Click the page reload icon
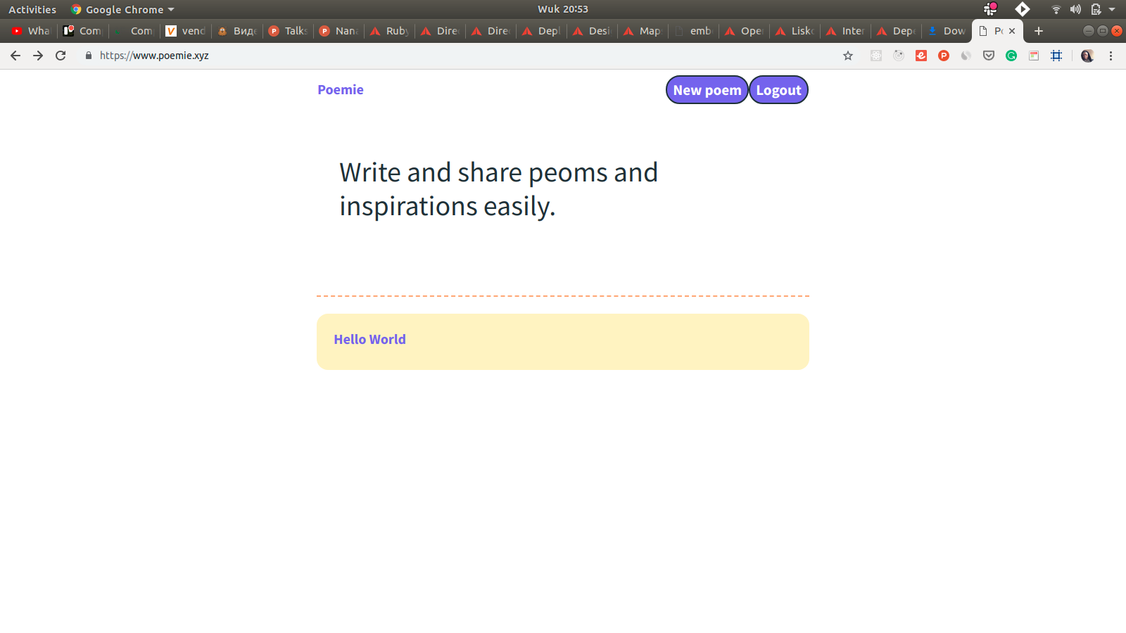The image size is (1126, 633). (61, 56)
